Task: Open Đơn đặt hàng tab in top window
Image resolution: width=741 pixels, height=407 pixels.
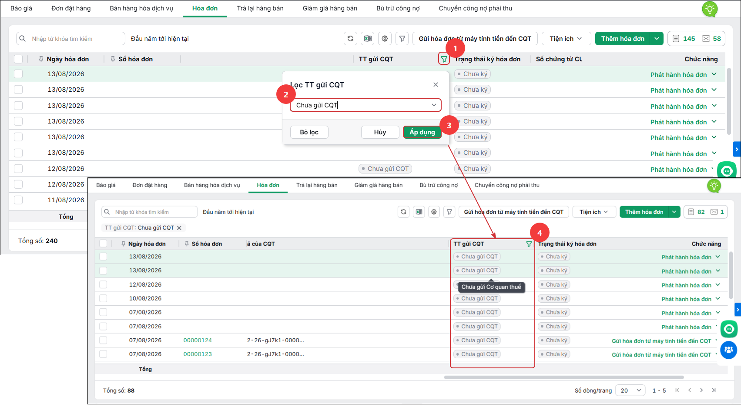Action: click(71, 8)
